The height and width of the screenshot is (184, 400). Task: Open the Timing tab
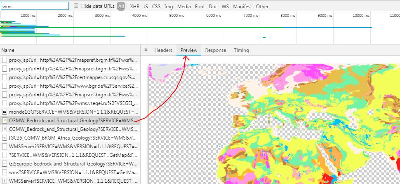pos(241,50)
